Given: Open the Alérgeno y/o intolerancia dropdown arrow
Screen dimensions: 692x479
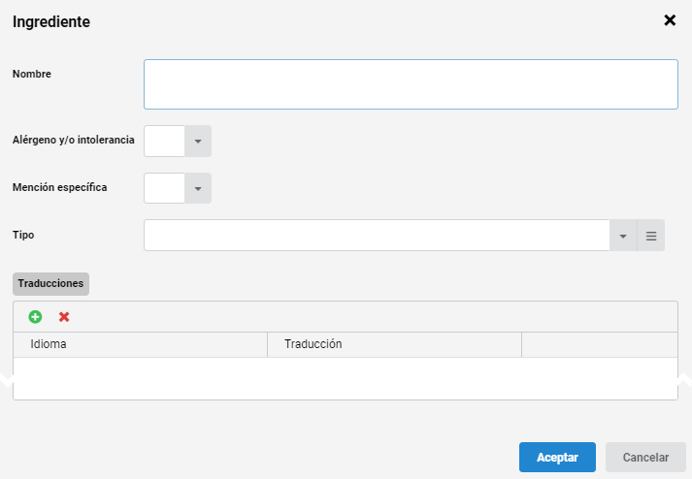Looking at the screenshot, I should tap(198, 142).
